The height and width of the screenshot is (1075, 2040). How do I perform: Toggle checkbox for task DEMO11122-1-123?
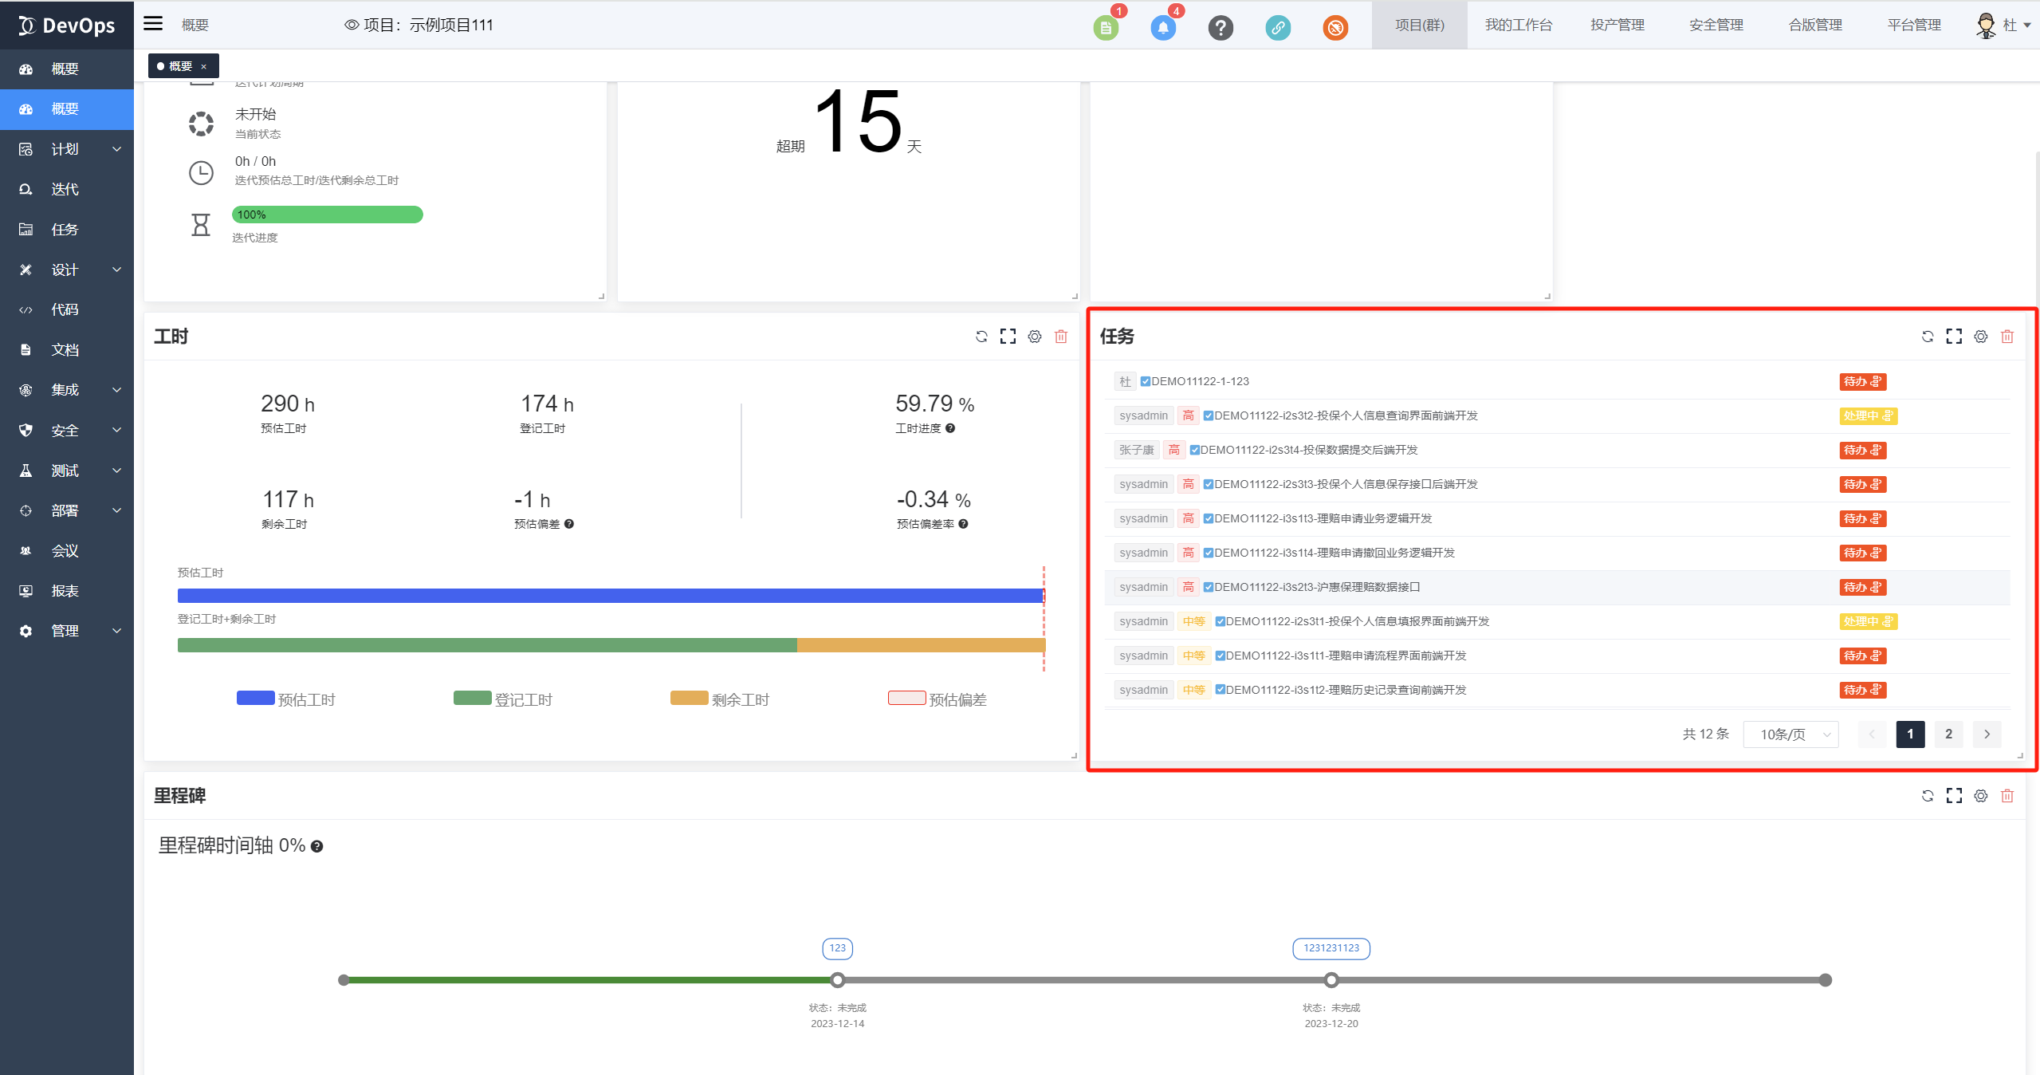(1145, 381)
